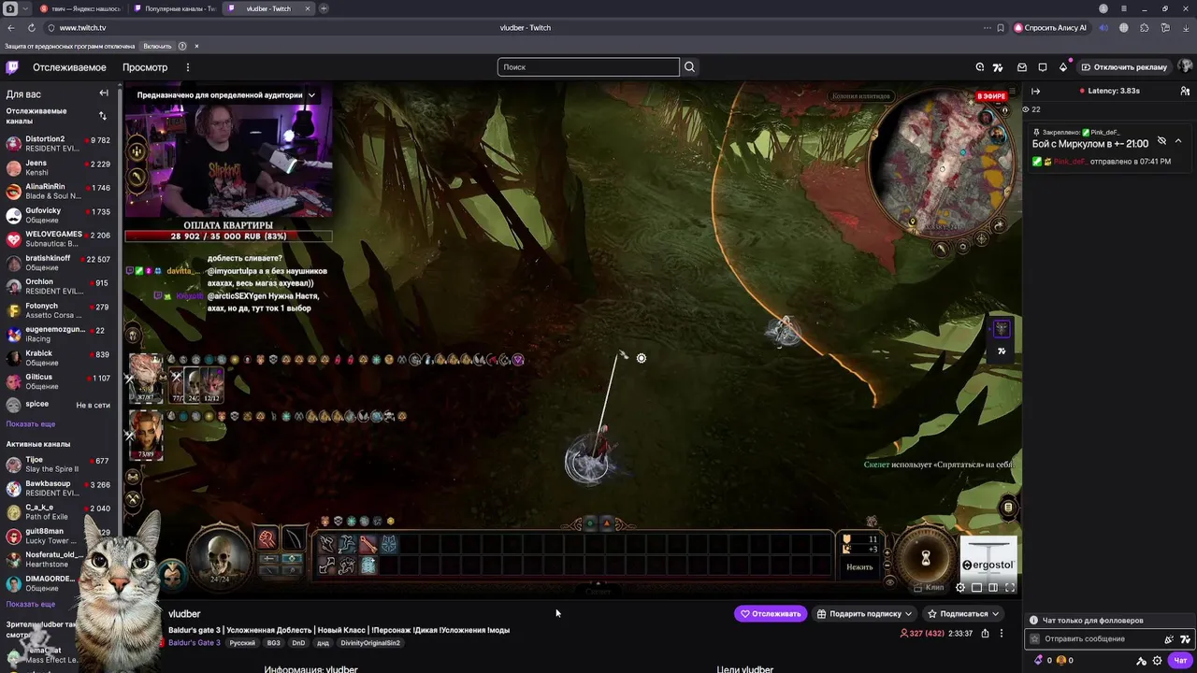Image resolution: width=1197 pixels, height=673 pixels.
Task: Open Отслеживаемое navigation item
Action: pos(69,67)
